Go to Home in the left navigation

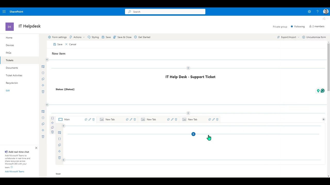coord(9,38)
